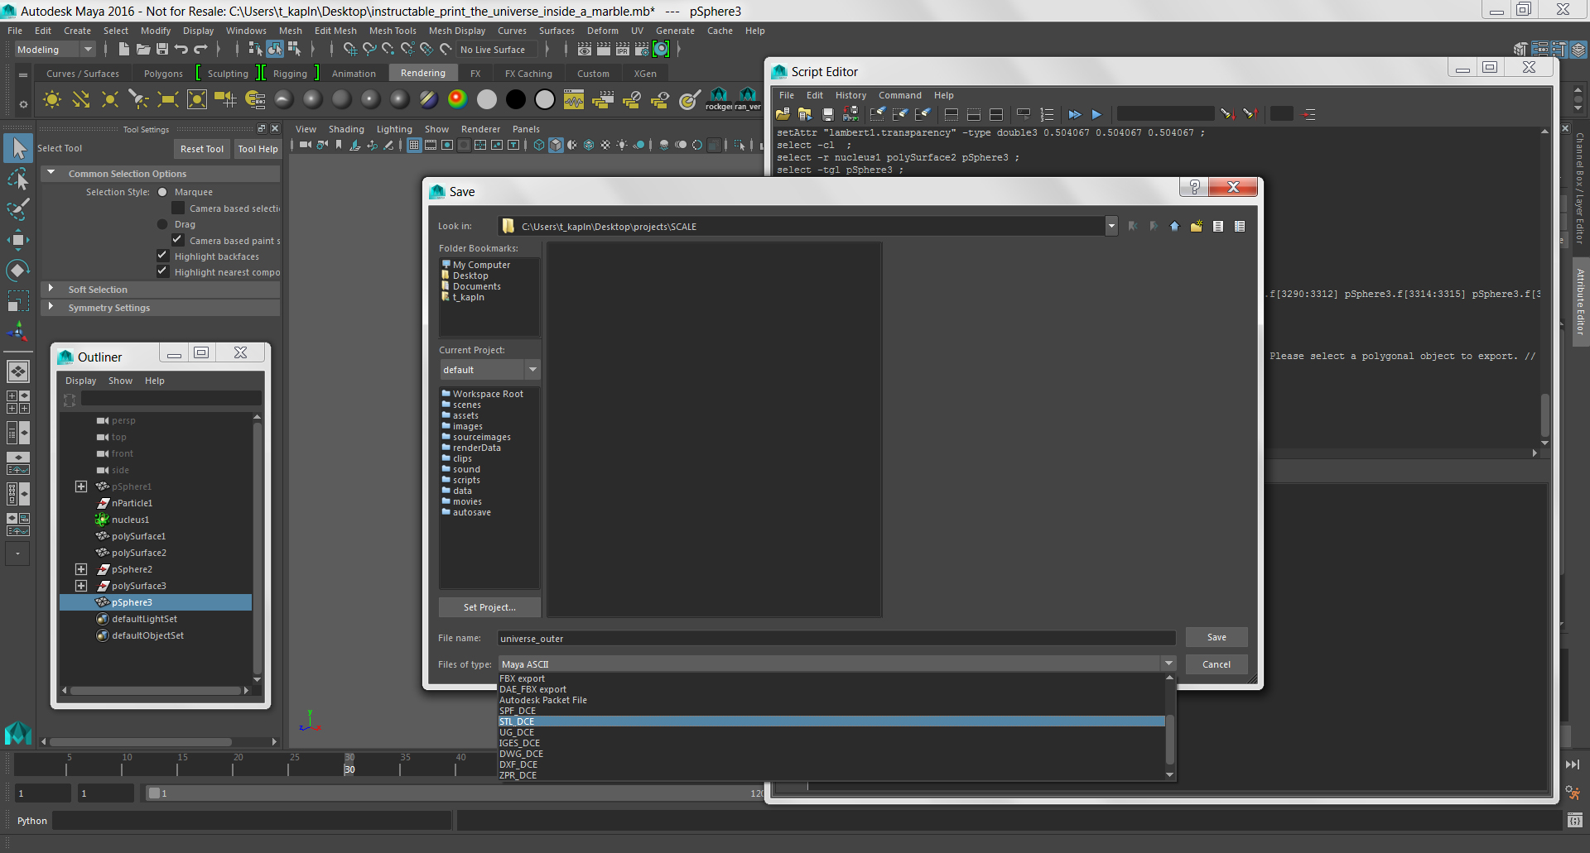
Task: Activate the Lasso select tool
Action: click(17, 179)
